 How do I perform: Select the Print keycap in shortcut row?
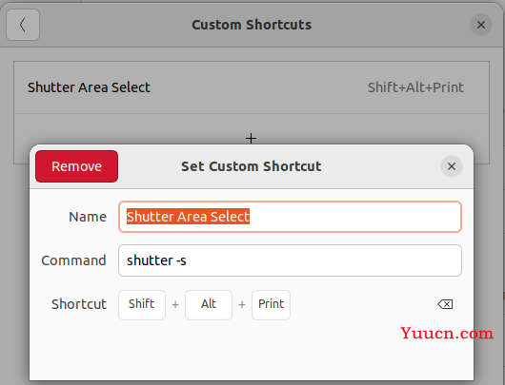[271, 304]
